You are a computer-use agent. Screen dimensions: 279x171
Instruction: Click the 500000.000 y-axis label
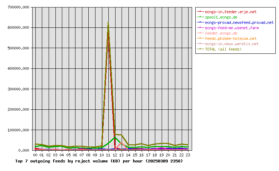point(18,48)
